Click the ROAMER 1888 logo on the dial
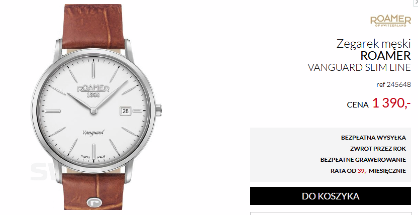The height and width of the screenshot is (215, 418). 93,91
